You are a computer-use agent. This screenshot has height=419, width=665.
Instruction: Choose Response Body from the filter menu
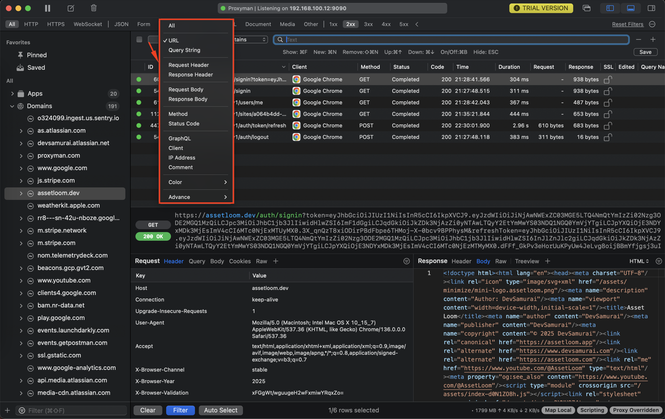pyautogui.click(x=188, y=99)
